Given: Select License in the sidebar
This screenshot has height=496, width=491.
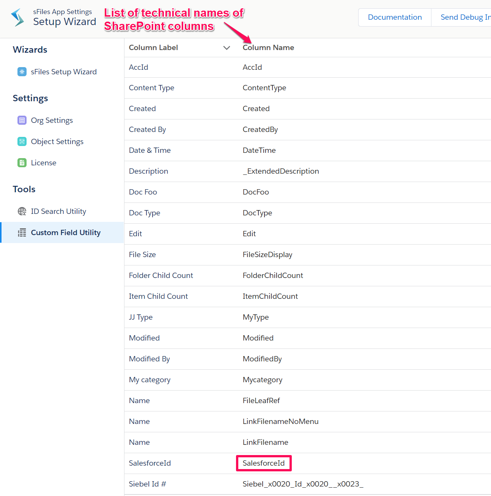Looking at the screenshot, I should (44, 163).
